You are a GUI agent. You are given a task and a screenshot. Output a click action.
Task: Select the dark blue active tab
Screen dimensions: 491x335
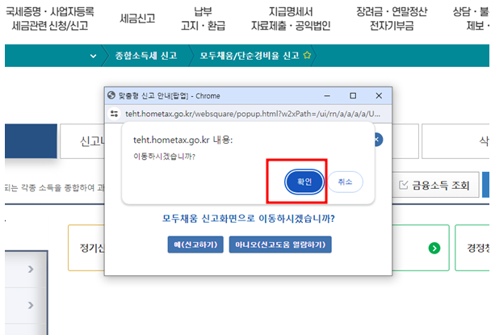(31, 141)
